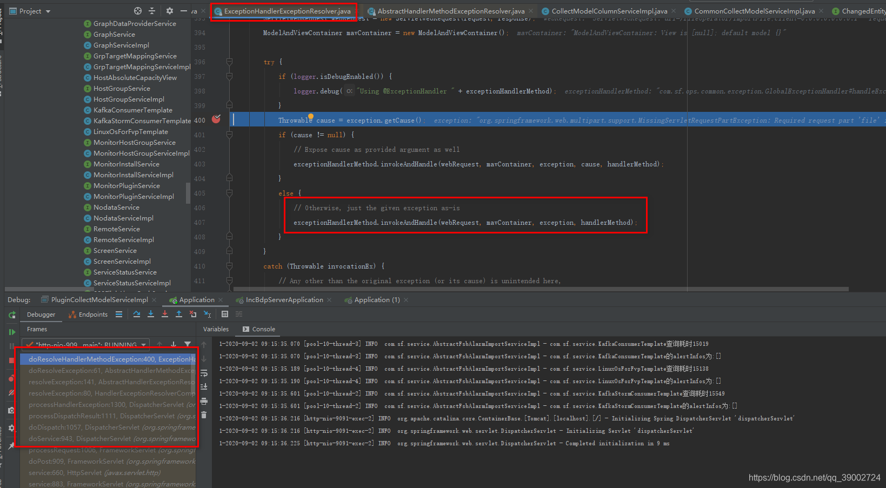
Task: Click editor horizontal scrollbar
Action: 541,289
